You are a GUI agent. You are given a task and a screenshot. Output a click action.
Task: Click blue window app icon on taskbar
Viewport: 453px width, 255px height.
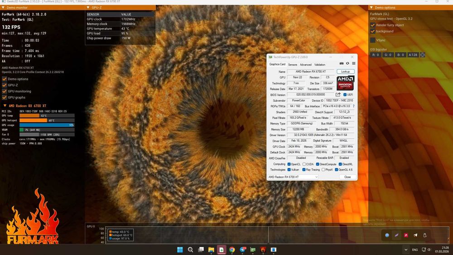(274, 250)
